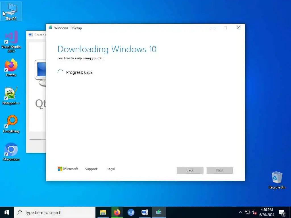Click the muted volume tray icon
This screenshot has height=218, width=291.
254,212
